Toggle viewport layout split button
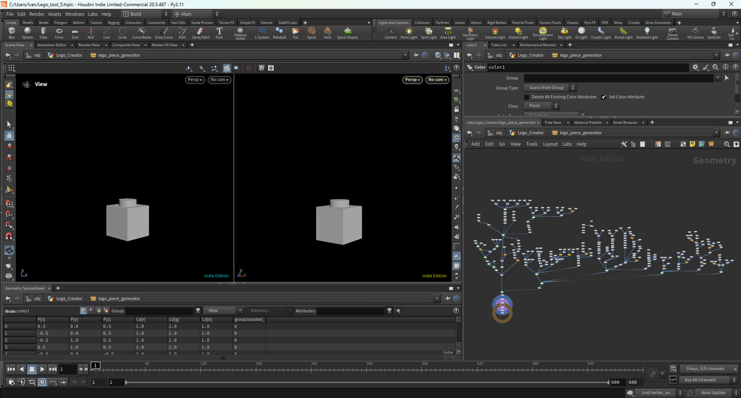 (x=457, y=55)
